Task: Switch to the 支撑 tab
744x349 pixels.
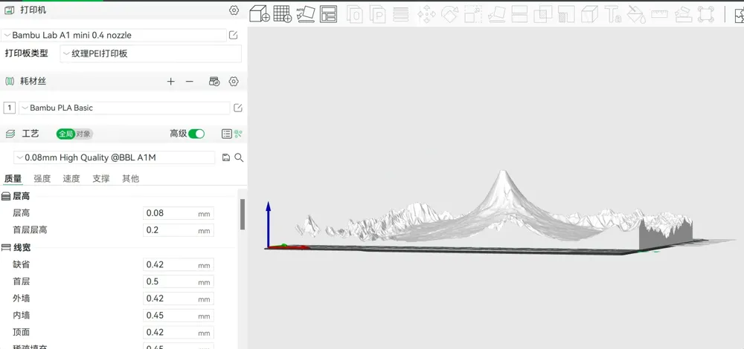Action: 101,178
